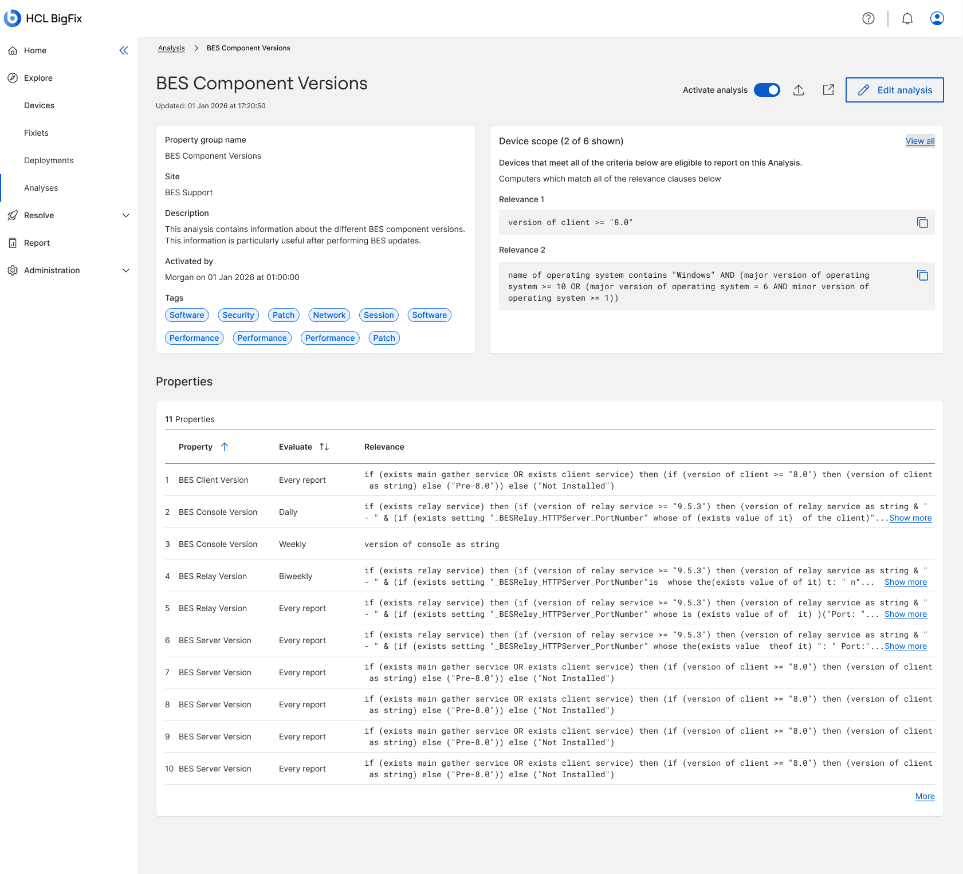Open the user profile icon
963x874 pixels.
coord(937,18)
